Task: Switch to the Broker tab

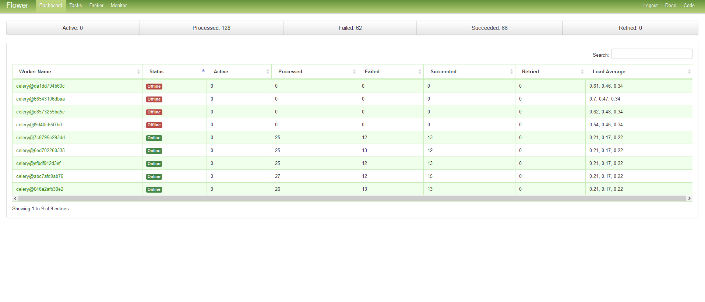Action: click(x=96, y=6)
